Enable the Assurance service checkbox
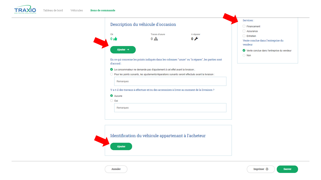The image size is (321, 180). [x=244, y=31]
